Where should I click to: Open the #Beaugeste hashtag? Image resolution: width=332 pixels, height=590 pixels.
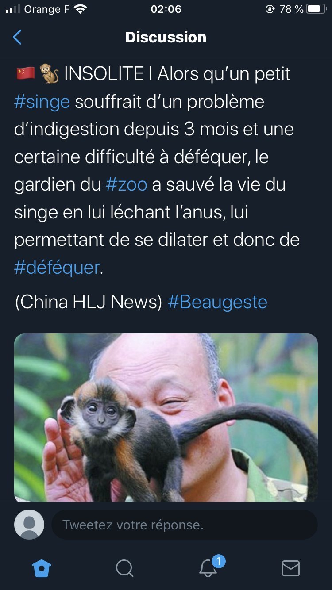[x=217, y=302]
